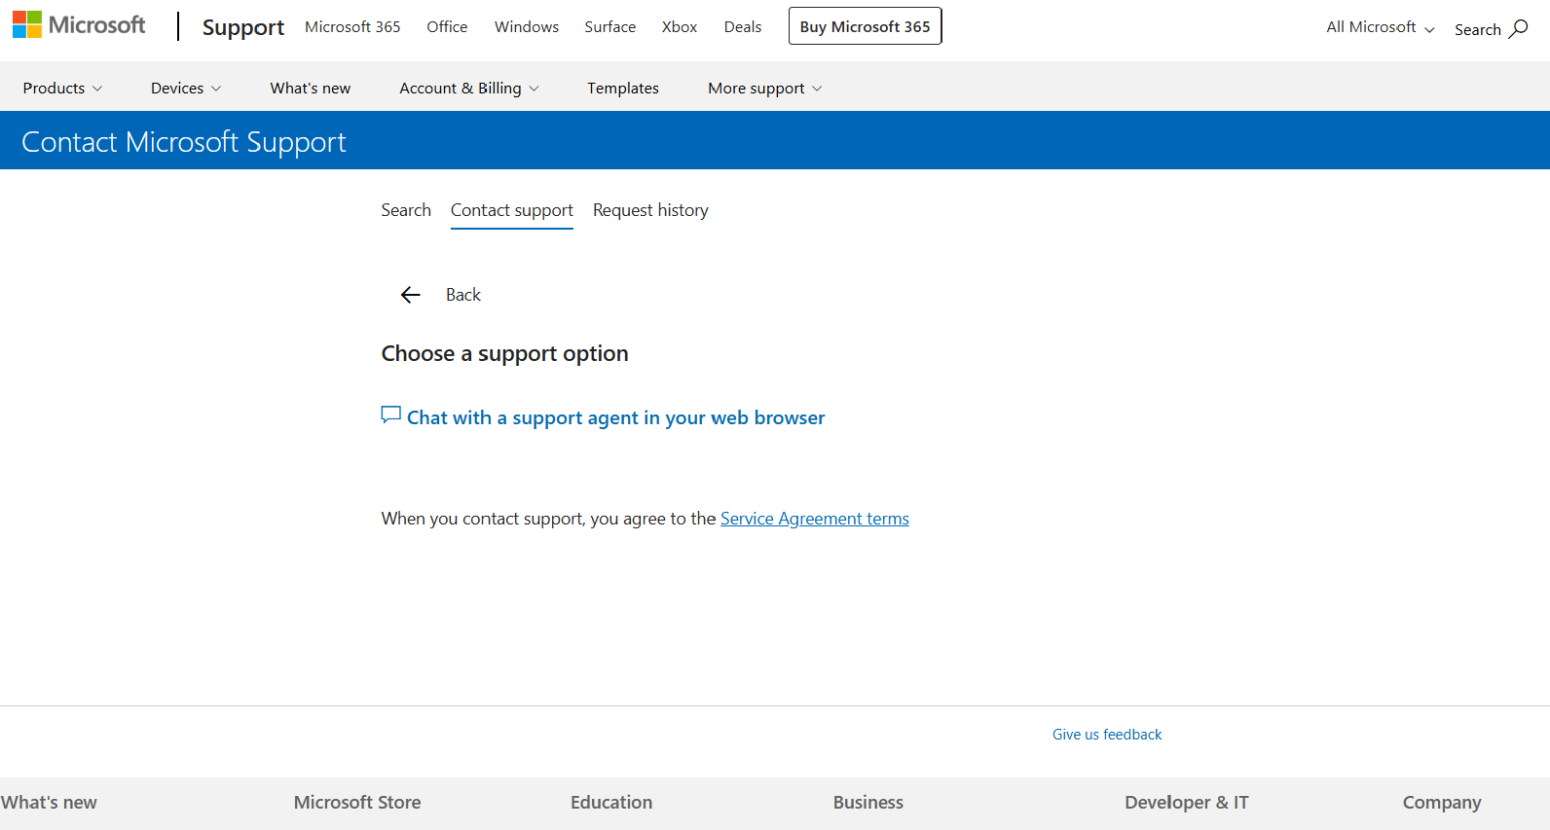1550x830 pixels.
Task: Open the Surface navigation link
Action: [x=610, y=27]
